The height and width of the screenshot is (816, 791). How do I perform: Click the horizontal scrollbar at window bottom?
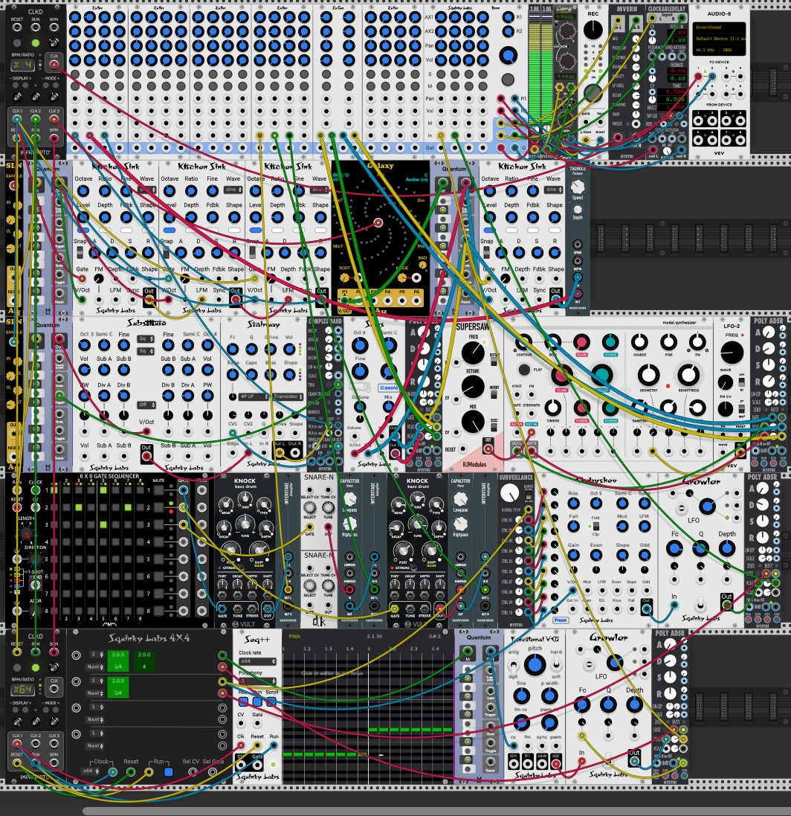point(437,812)
